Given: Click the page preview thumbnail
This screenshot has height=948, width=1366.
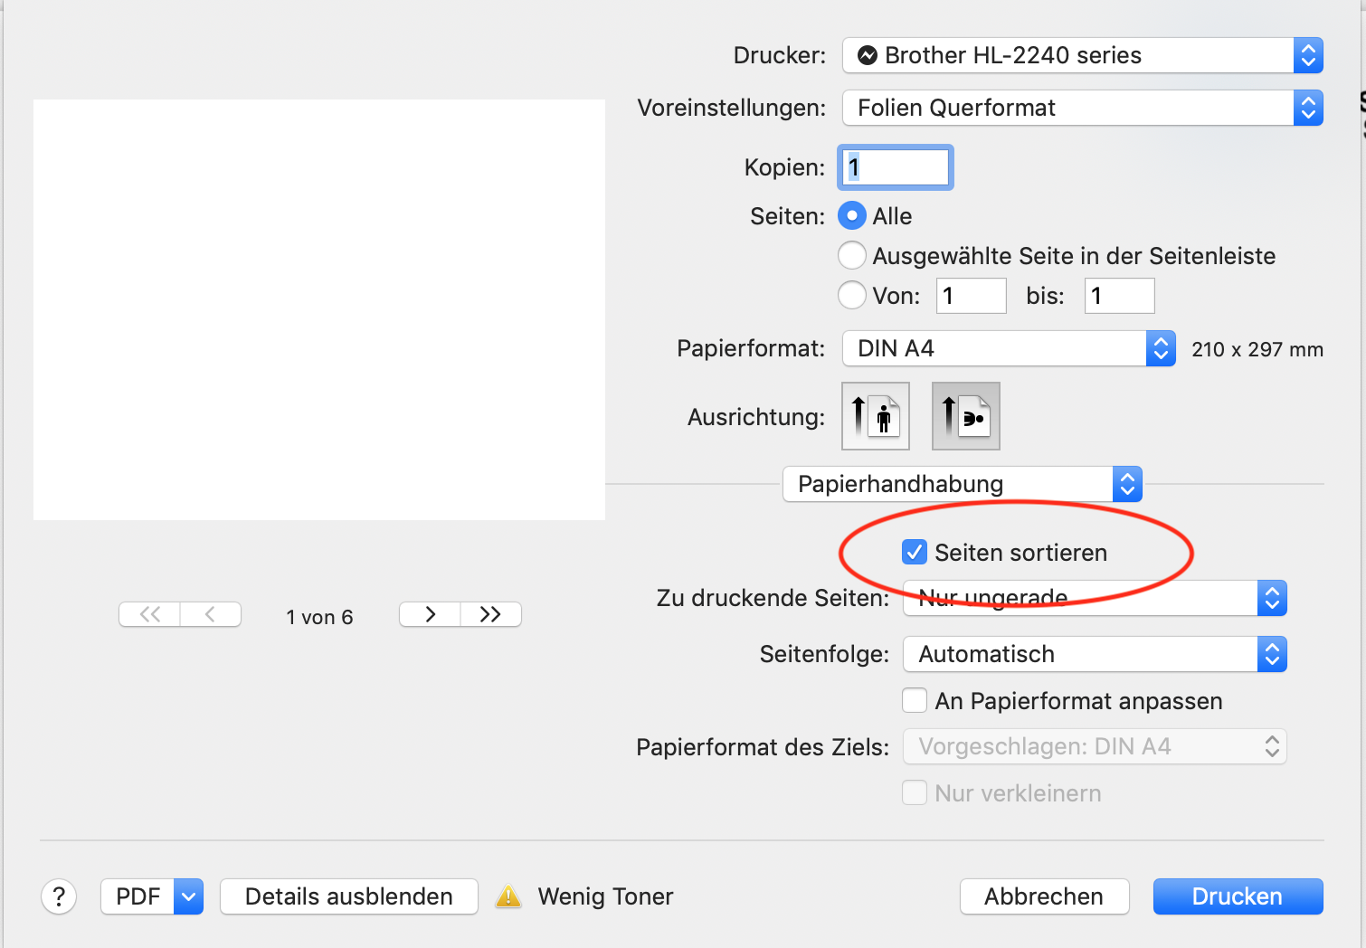Looking at the screenshot, I should (319, 309).
